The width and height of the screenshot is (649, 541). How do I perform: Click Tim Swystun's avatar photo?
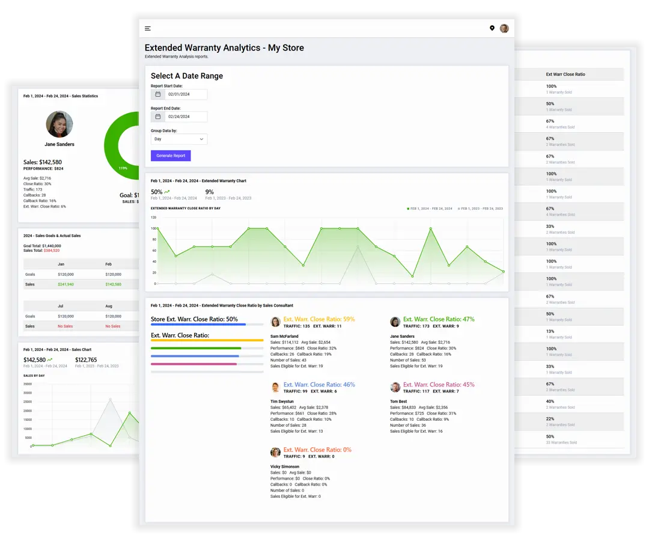tap(276, 387)
